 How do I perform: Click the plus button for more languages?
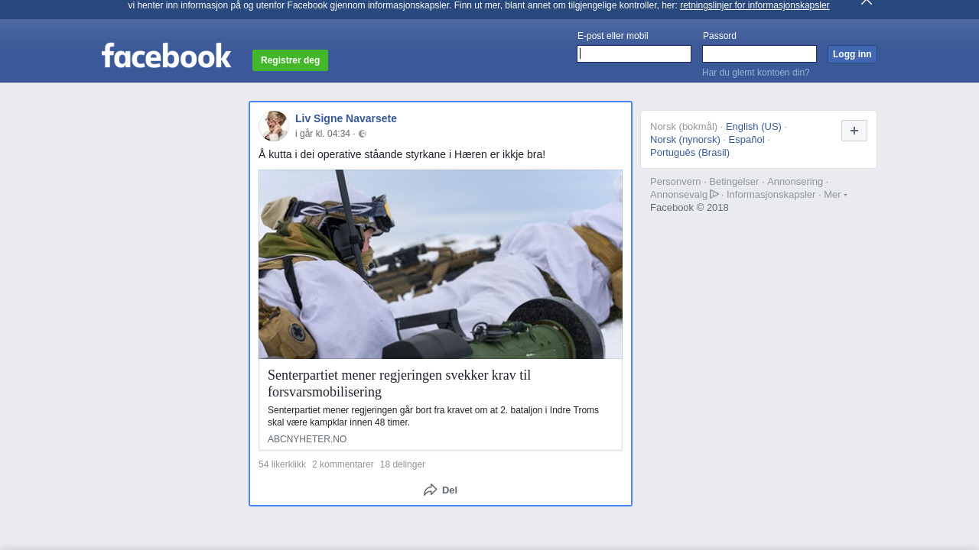[854, 131]
